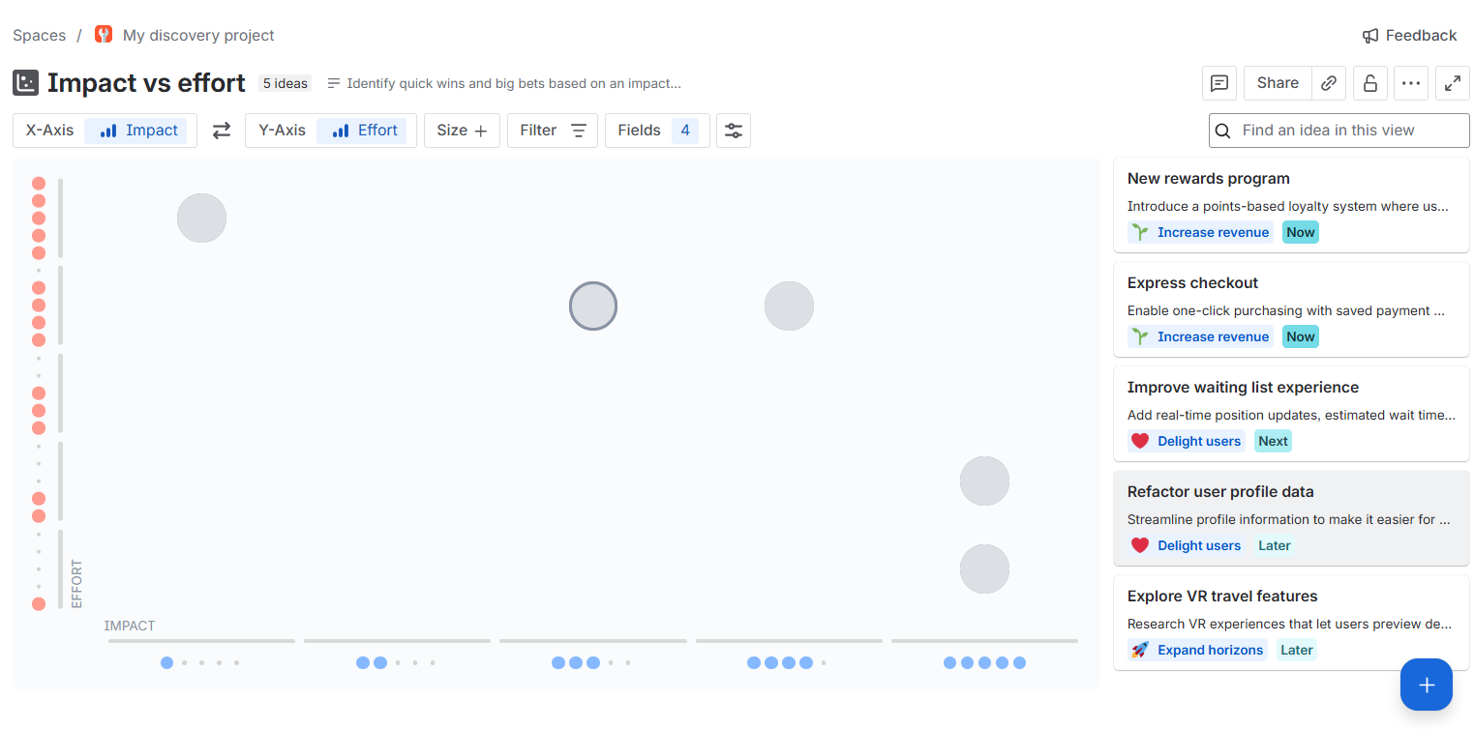Click the heart icon on Delight users tag
This screenshot has height=729, width=1474.
[x=1140, y=440]
